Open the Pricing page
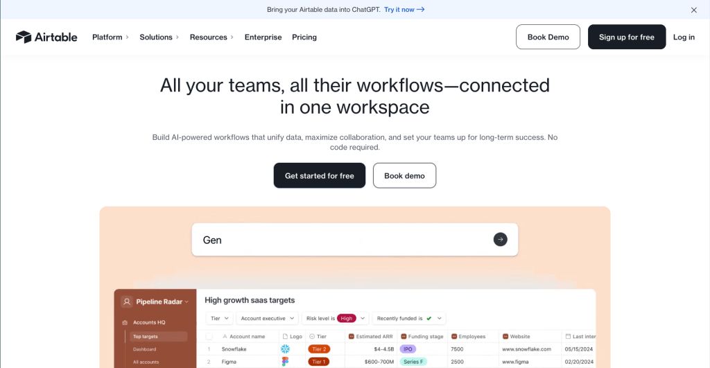This screenshot has width=710, height=368. click(x=304, y=37)
